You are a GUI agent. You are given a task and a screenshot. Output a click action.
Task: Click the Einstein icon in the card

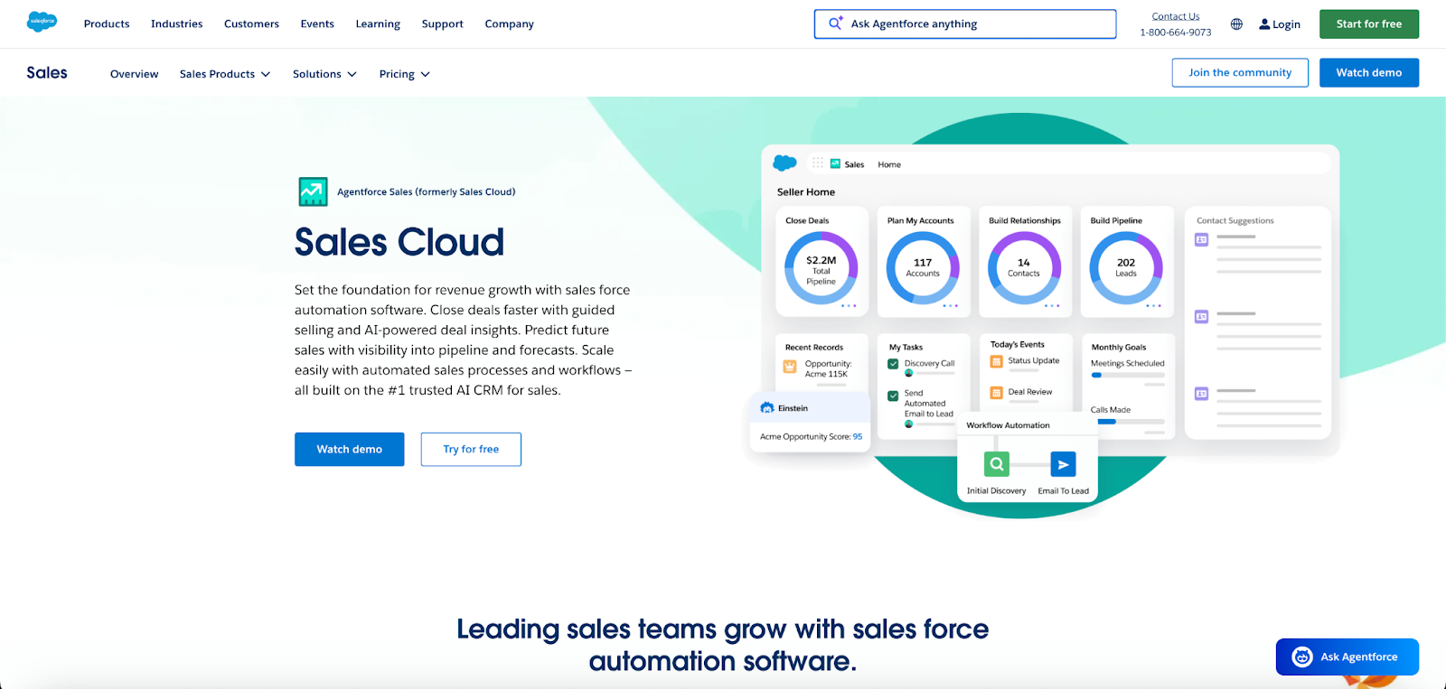pos(767,408)
